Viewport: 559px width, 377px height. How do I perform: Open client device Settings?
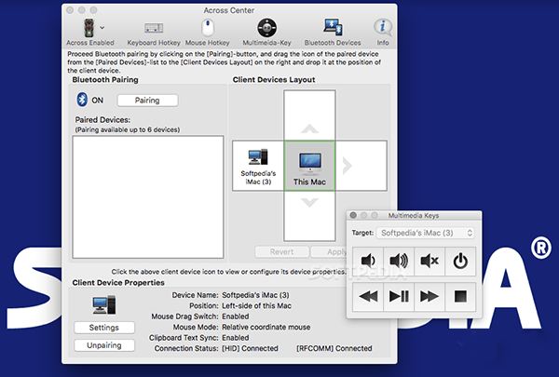(x=104, y=328)
